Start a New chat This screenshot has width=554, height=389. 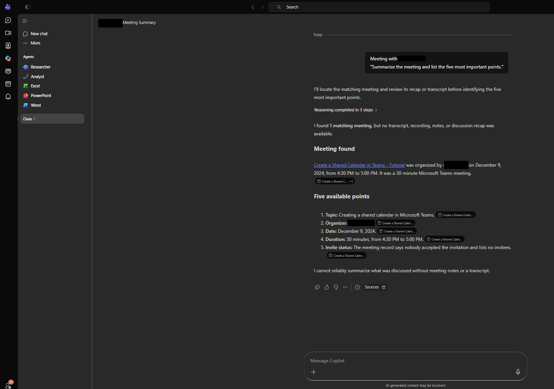coord(35,34)
